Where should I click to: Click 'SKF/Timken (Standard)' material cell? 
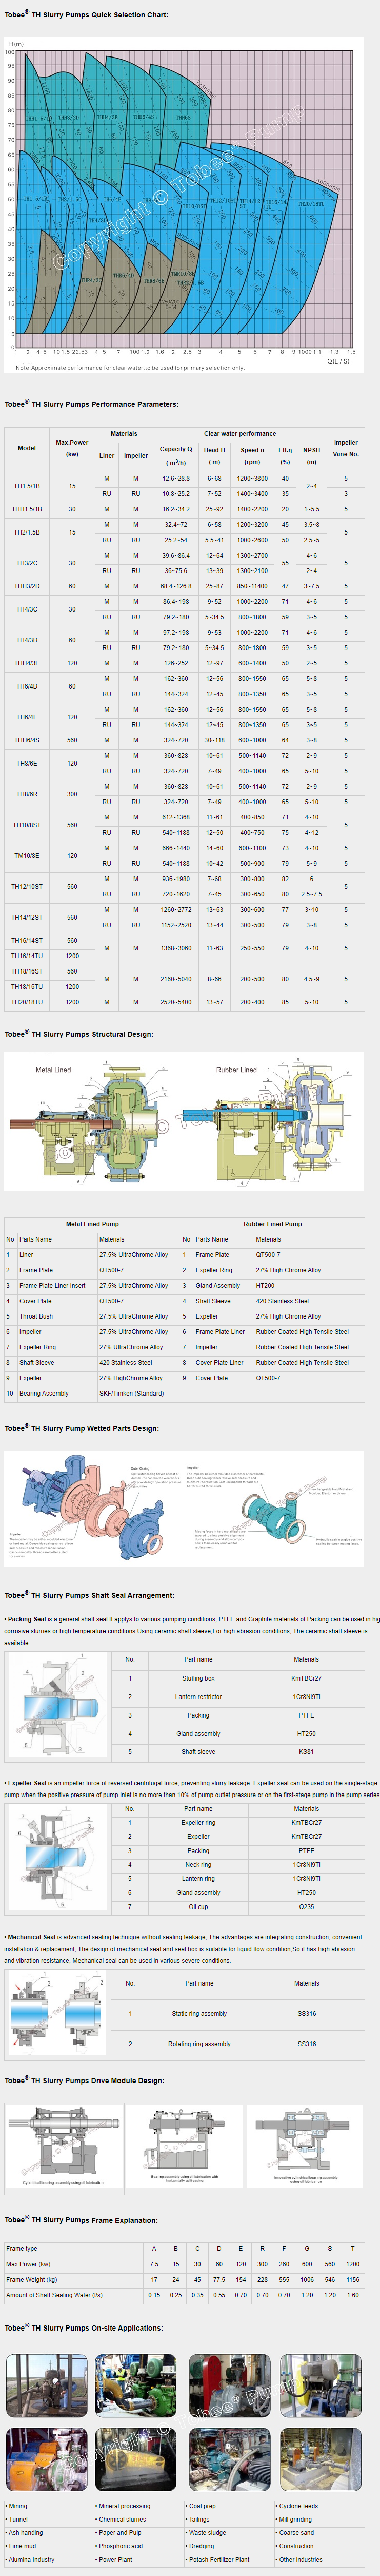click(131, 1393)
